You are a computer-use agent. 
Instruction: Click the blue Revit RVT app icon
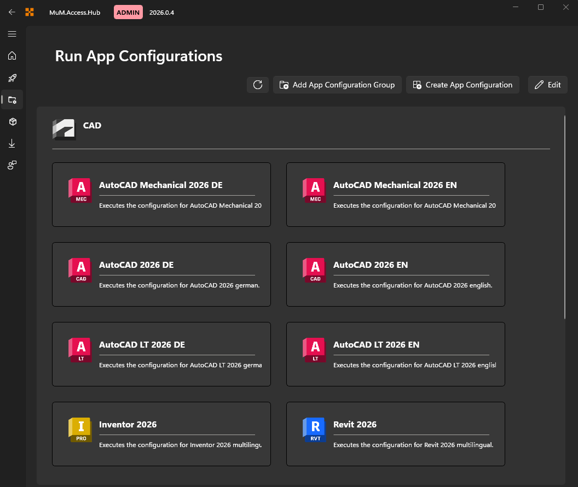(x=314, y=430)
